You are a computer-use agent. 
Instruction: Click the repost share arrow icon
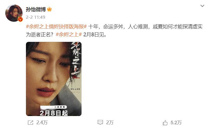click(x=30, y=123)
